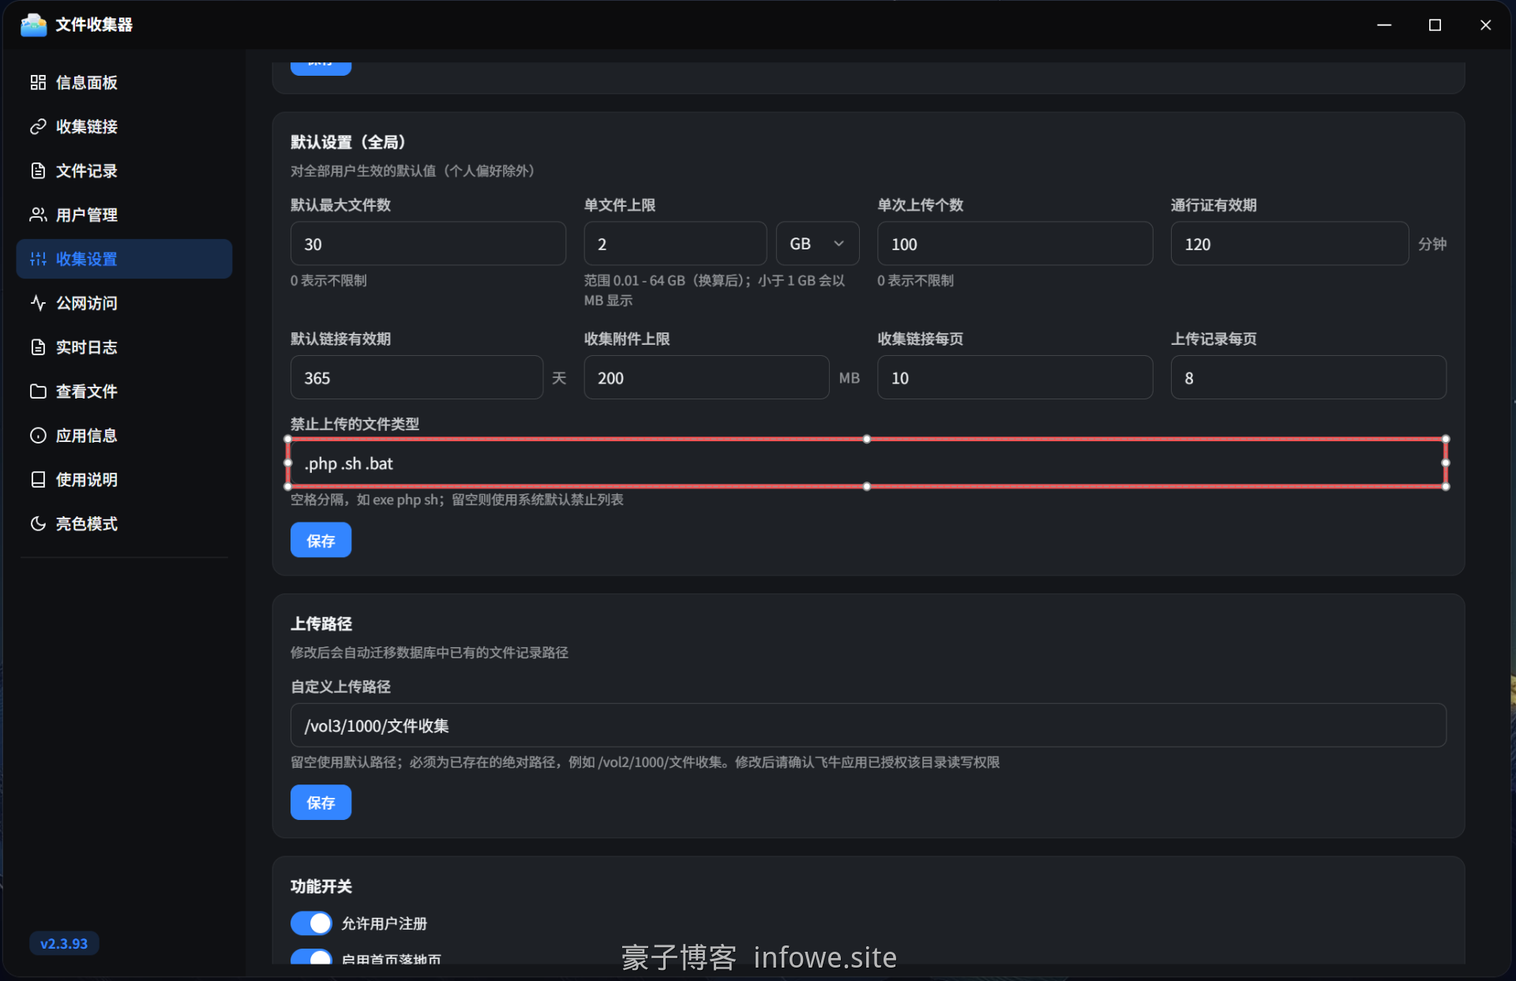Toggle the 启用首页落地页 switch

[311, 957]
